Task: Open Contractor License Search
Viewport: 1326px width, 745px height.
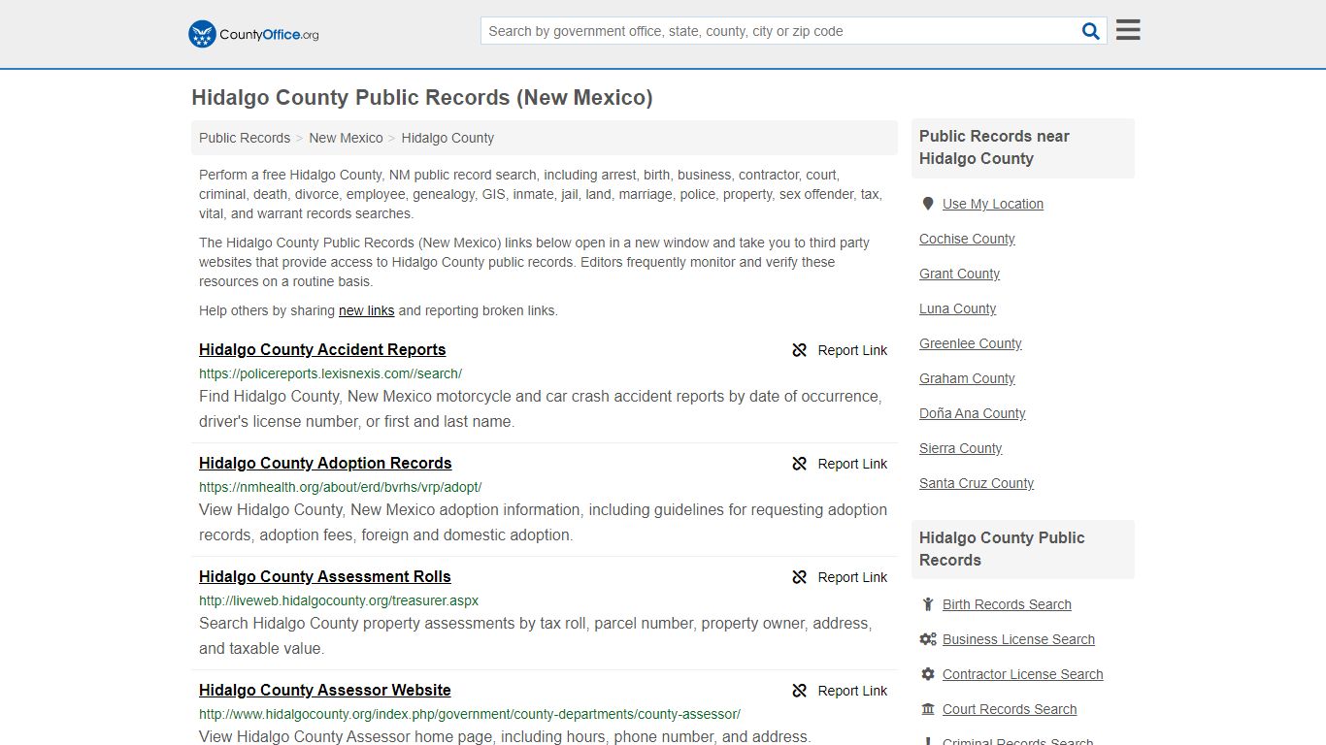Action: 1022,674
